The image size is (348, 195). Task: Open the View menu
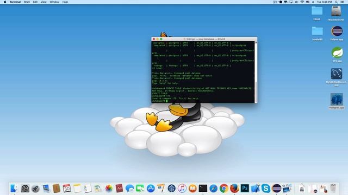[43, 2]
